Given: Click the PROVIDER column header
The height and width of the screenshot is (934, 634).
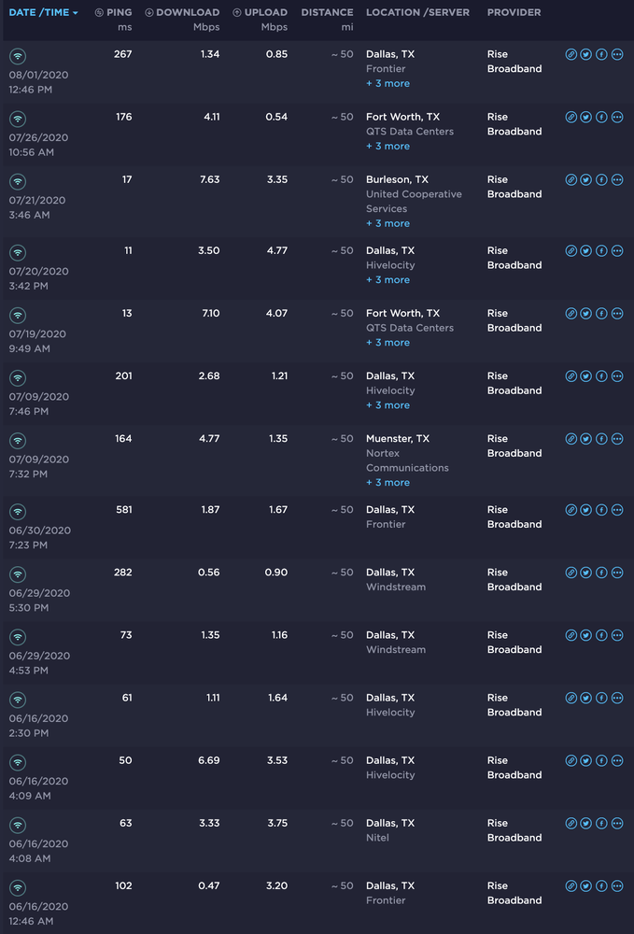Looking at the screenshot, I should click(x=513, y=12).
